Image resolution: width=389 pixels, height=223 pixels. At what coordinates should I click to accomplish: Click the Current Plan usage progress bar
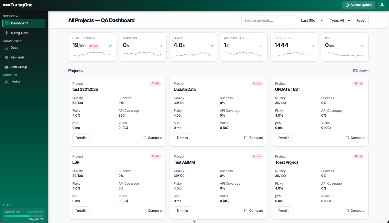(x=24, y=216)
